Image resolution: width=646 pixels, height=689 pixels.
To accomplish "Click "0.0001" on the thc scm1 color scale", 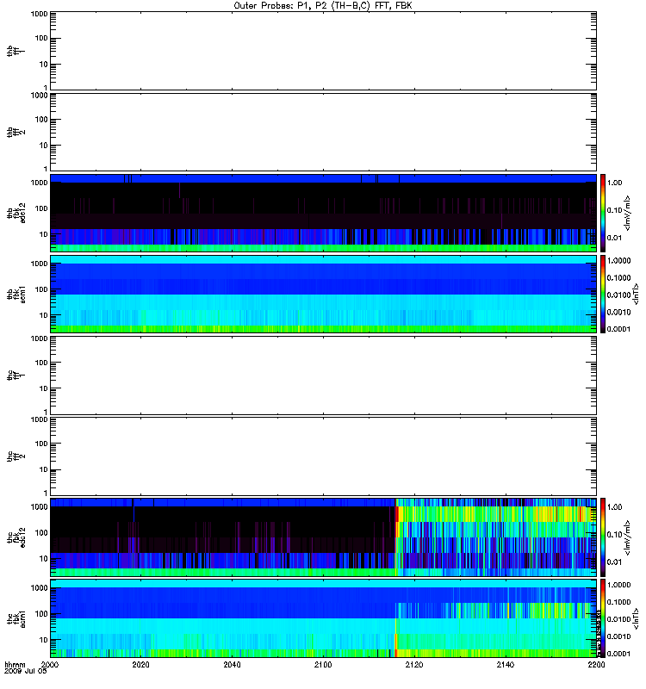I will (x=618, y=654).
